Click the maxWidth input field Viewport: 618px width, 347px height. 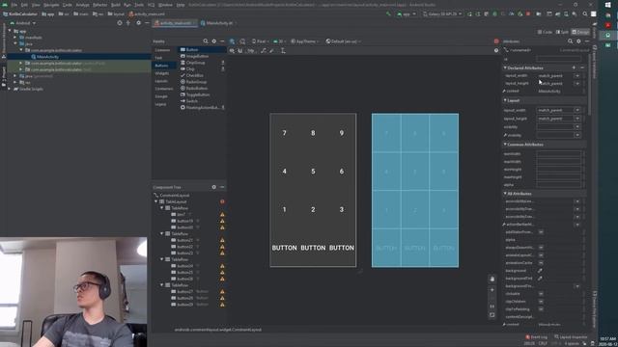(558, 162)
